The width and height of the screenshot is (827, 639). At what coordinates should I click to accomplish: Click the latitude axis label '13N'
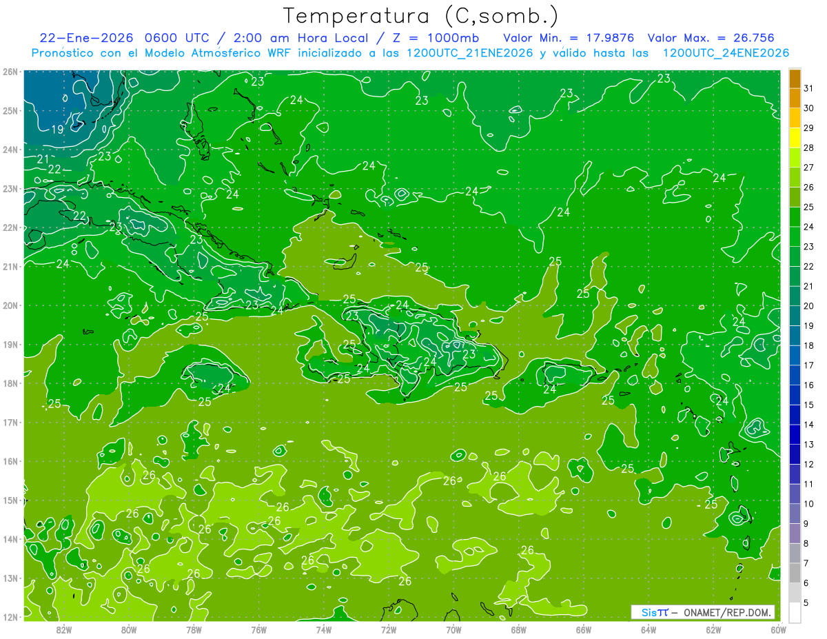tap(10, 578)
